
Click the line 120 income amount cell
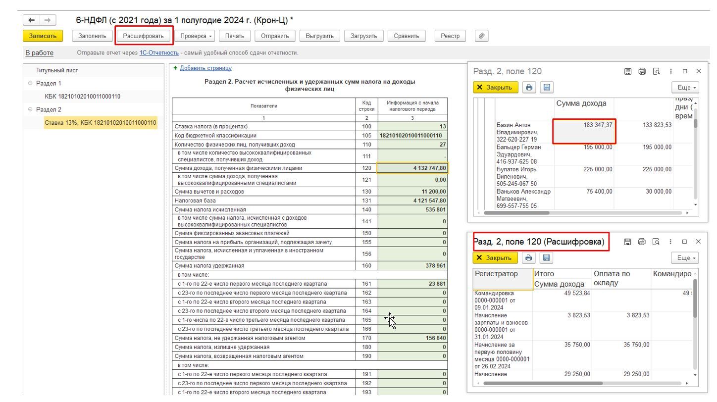412,168
